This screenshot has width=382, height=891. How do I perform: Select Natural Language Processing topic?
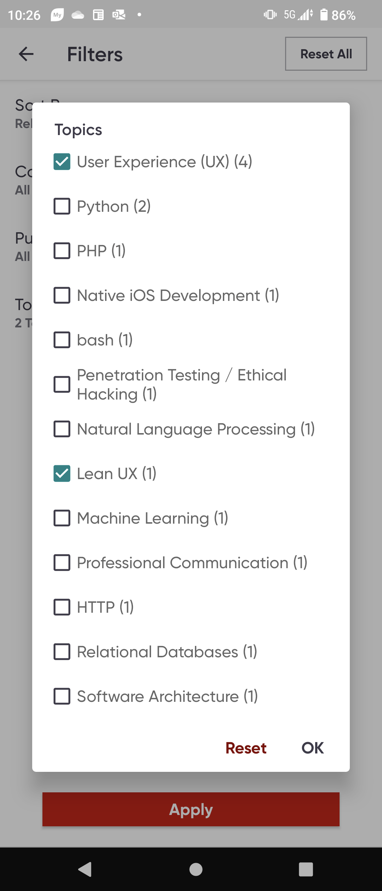pos(62,429)
